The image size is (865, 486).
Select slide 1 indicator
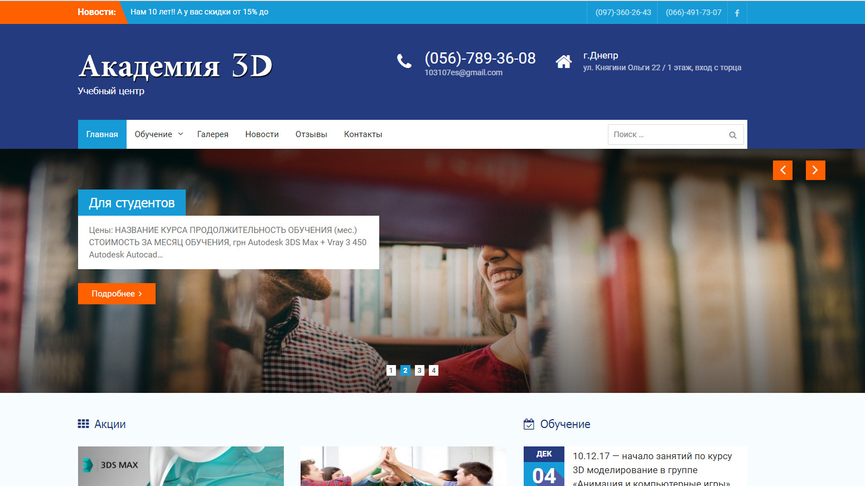(391, 370)
